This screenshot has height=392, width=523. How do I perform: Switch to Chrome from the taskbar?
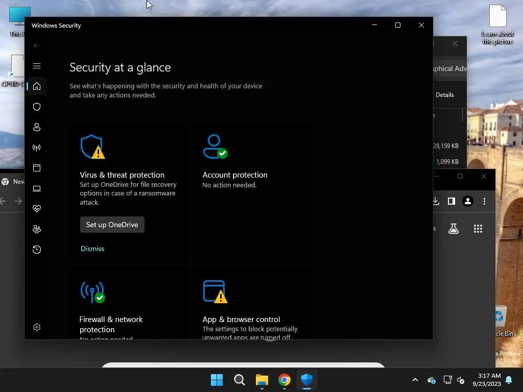point(284,380)
